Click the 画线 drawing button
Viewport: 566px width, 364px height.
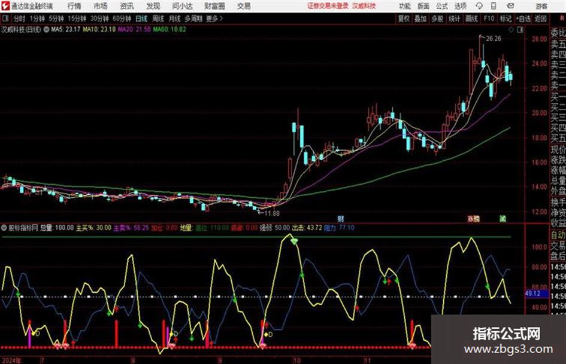coord(471,19)
